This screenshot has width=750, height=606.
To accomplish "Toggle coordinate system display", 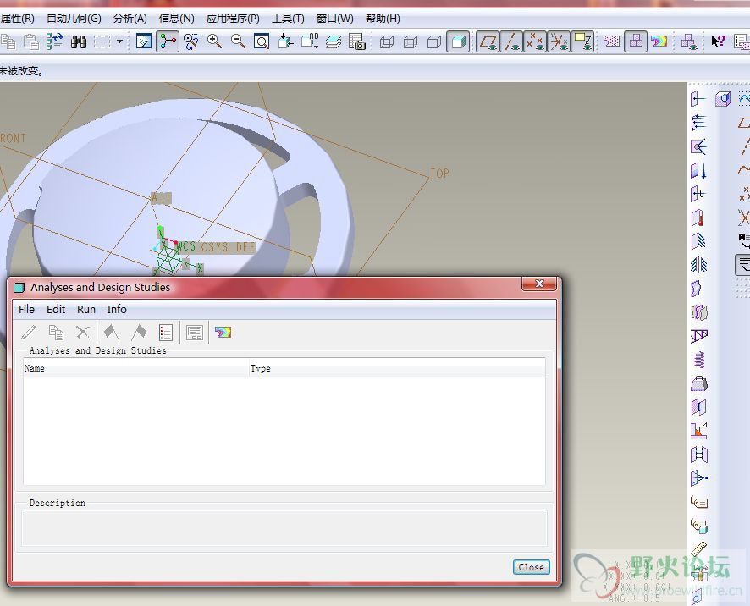I will point(559,41).
